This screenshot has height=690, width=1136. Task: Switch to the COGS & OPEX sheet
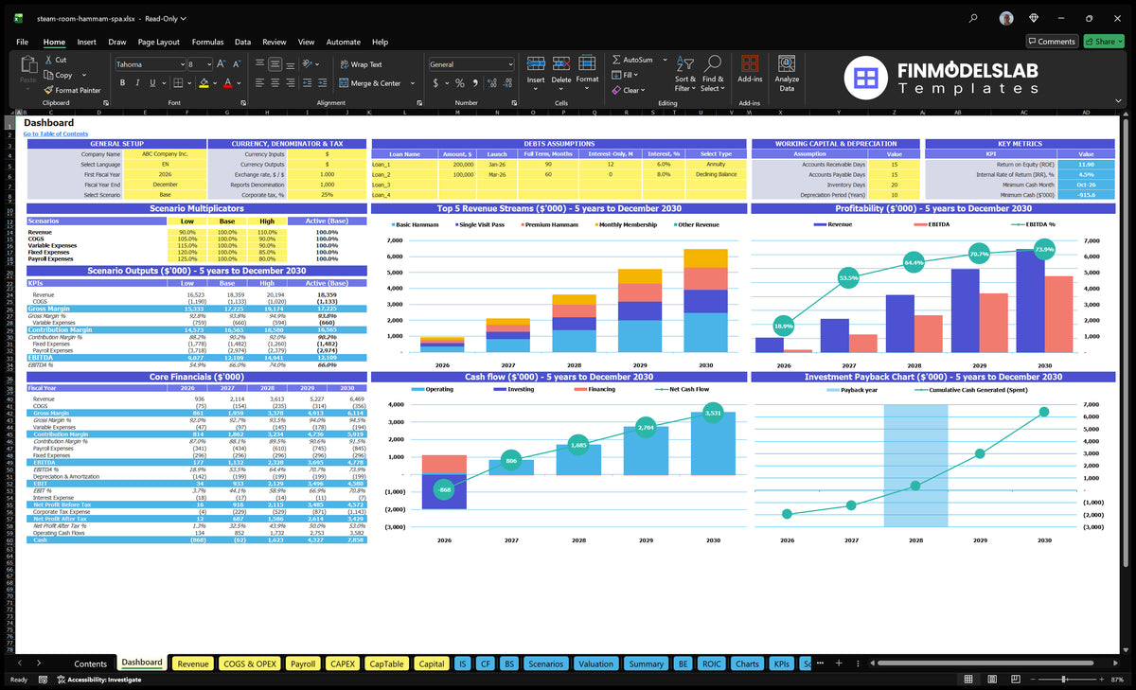tap(250, 663)
